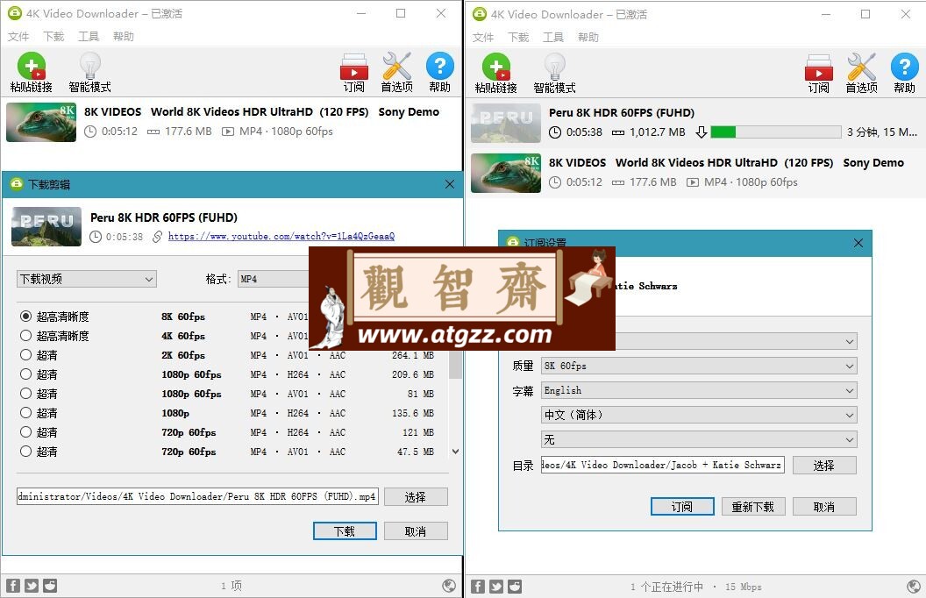926x598 pixels.
Task: Click 订阅 button in subscription dialog
Action: [683, 507]
